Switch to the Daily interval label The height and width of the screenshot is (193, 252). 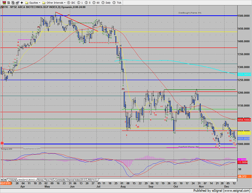point(108,3)
